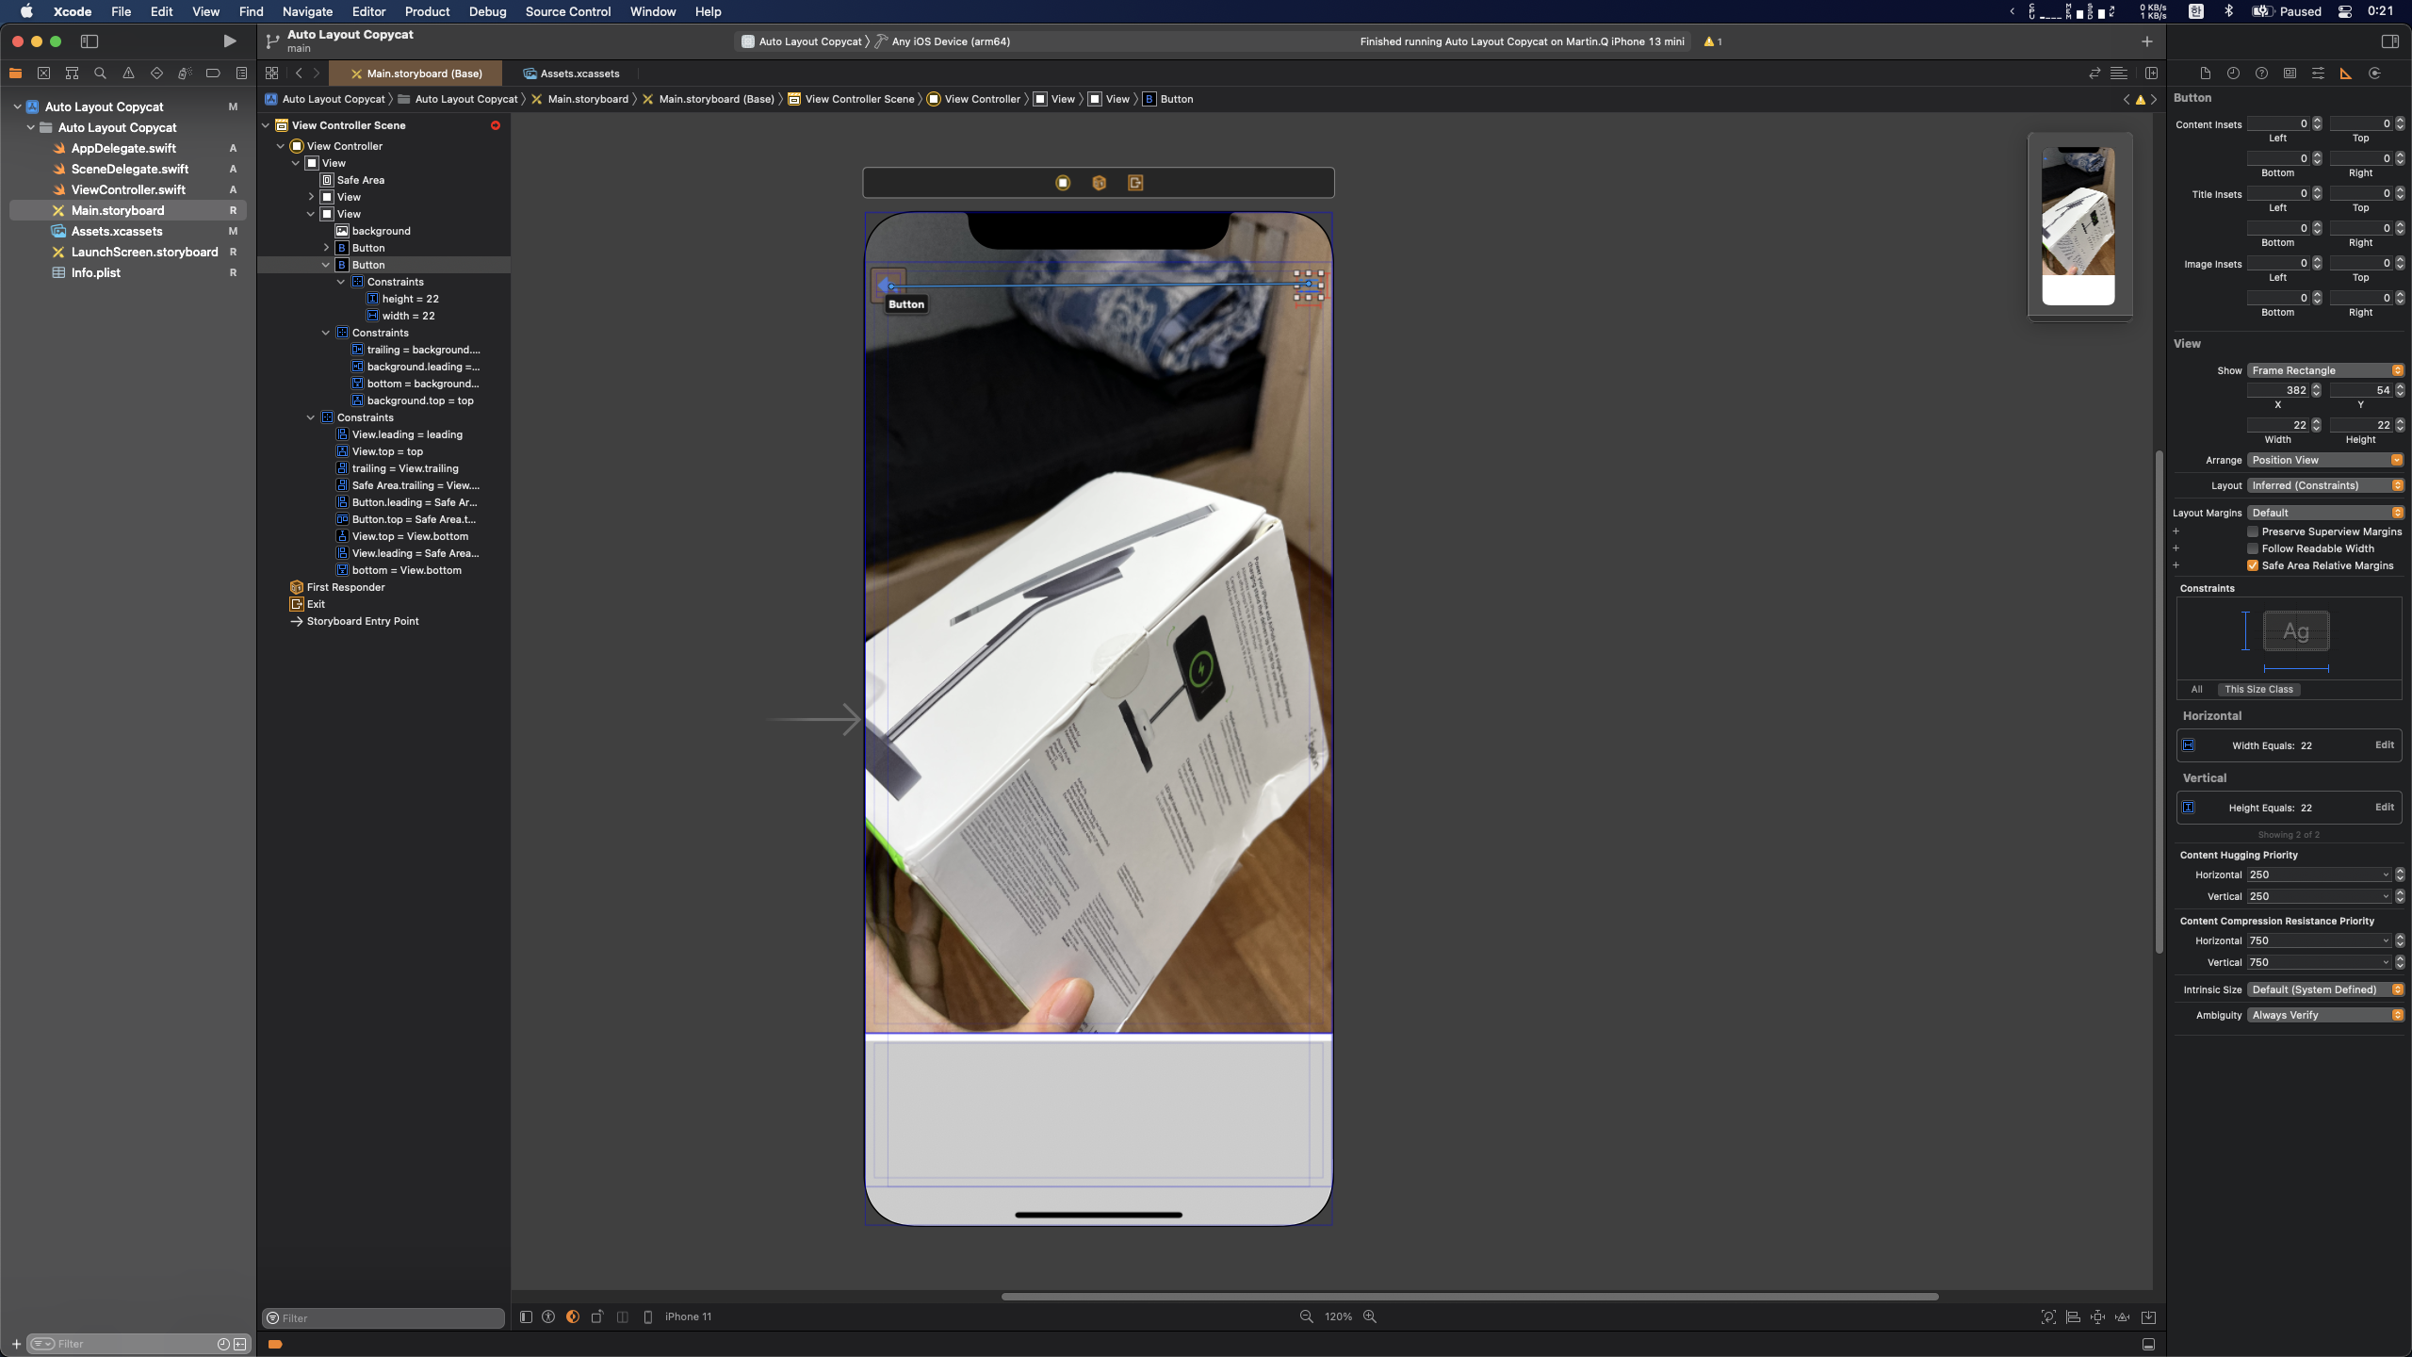The image size is (2412, 1357).
Task: Show the Issue navigator warning icon
Action: tap(128, 74)
